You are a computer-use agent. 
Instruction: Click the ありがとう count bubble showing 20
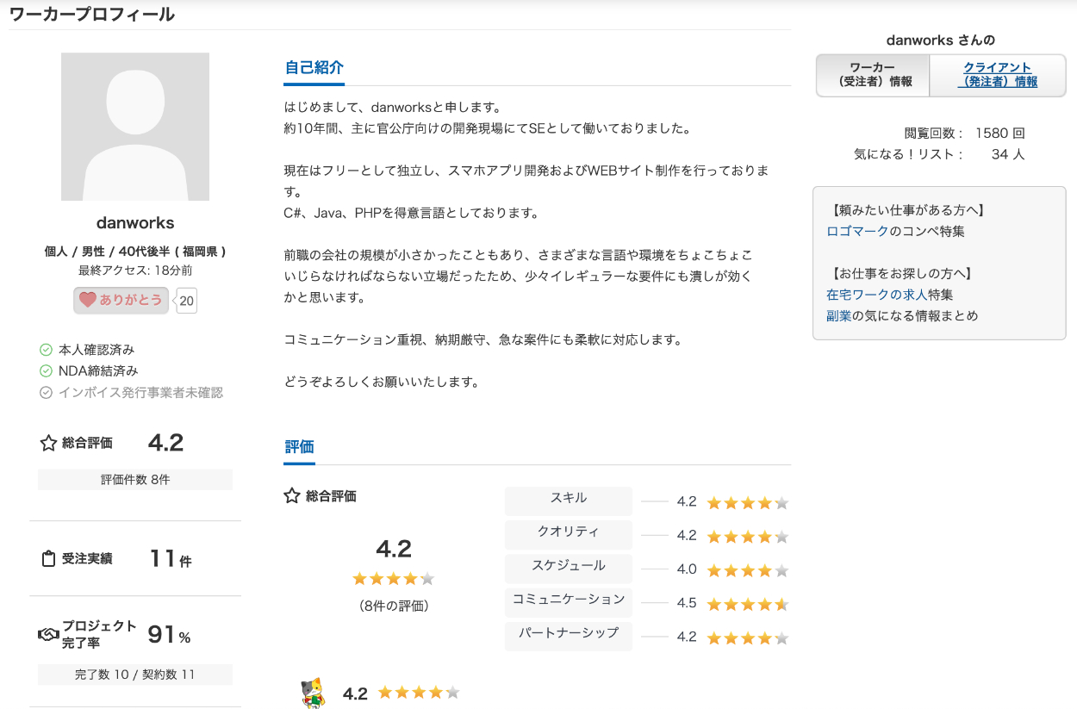[x=186, y=301]
